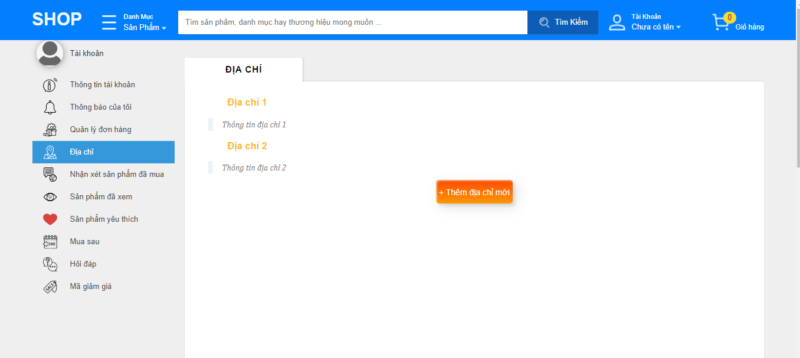
Task: Click the Thêm địa chỉ mới button
Action: tap(474, 192)
